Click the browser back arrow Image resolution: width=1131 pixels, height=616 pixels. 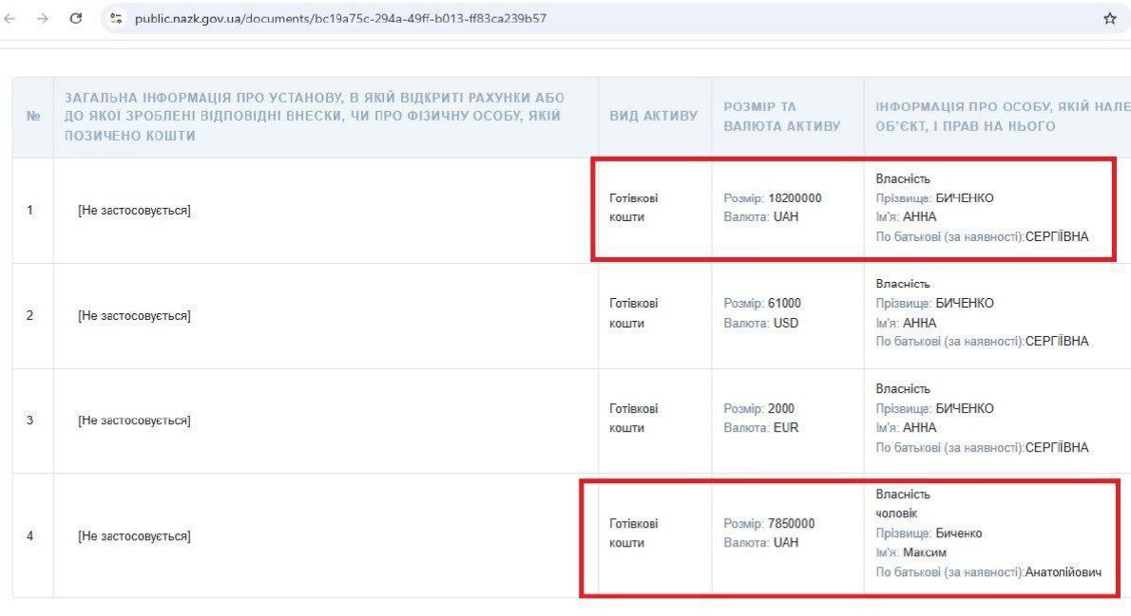[x=10, y=18]
